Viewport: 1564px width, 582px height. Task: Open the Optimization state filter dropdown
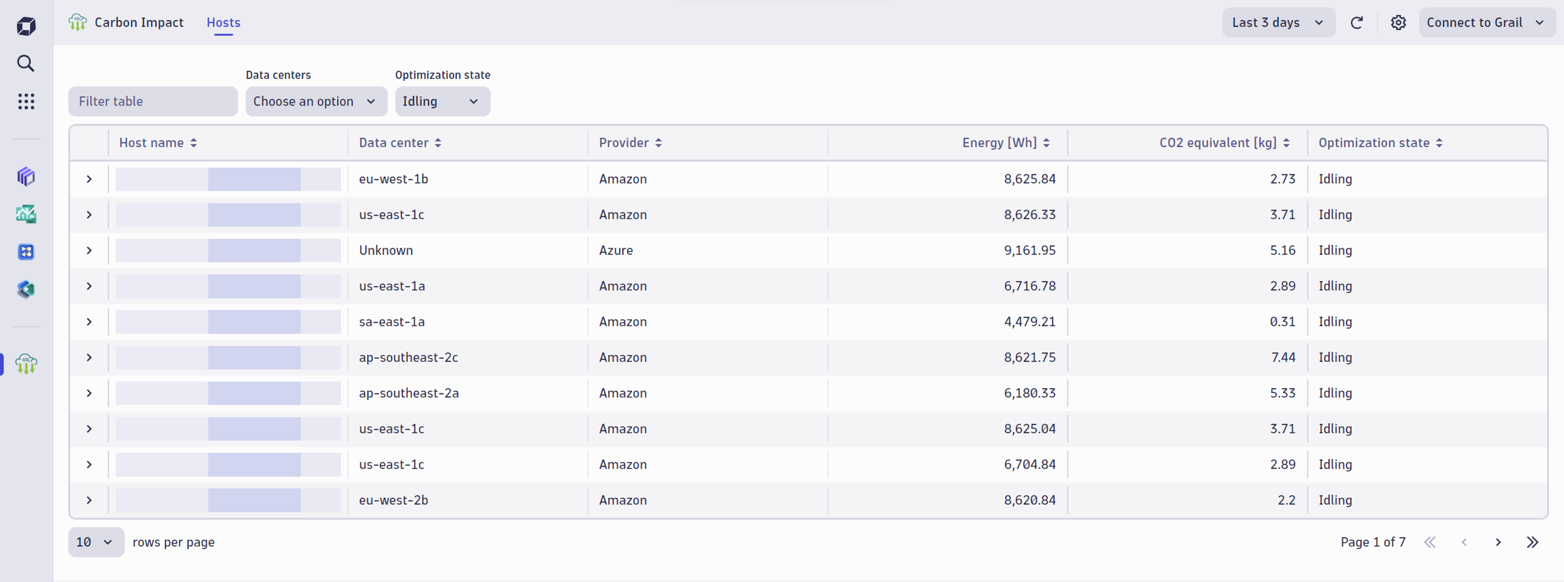coord(441,100)
